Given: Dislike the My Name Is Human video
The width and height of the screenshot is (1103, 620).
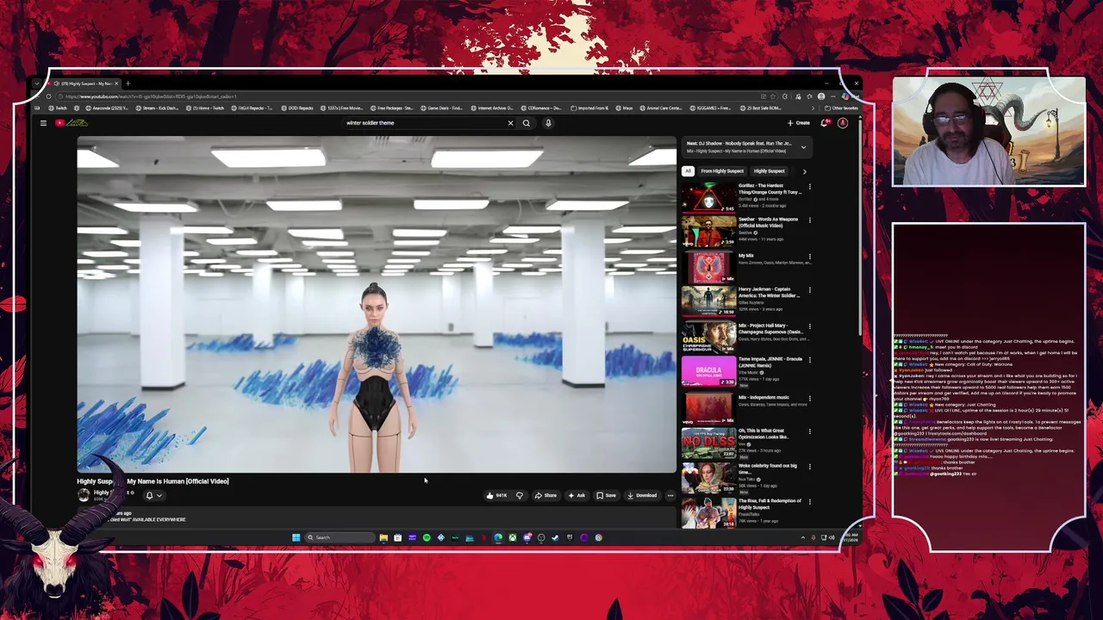Looking at the screenshot, I should tap(520, 495).
